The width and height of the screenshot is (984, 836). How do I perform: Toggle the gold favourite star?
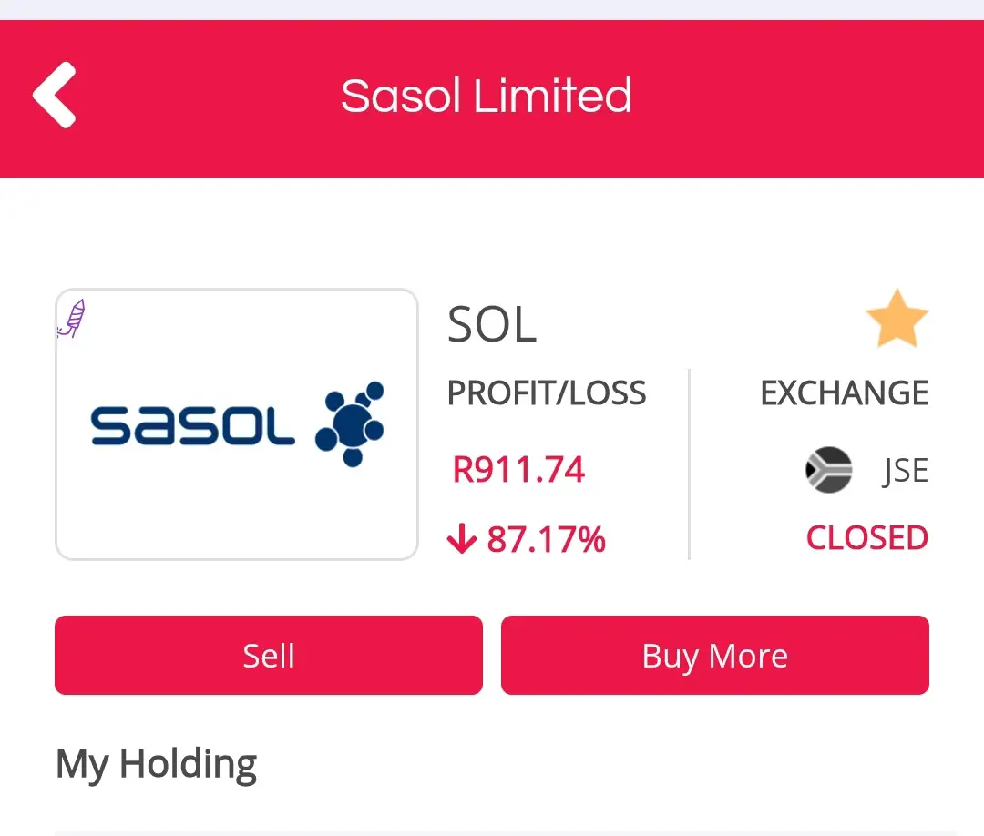point(897,319)
